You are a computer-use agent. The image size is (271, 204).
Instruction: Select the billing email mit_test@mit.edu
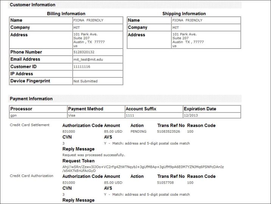click(88, 60)
